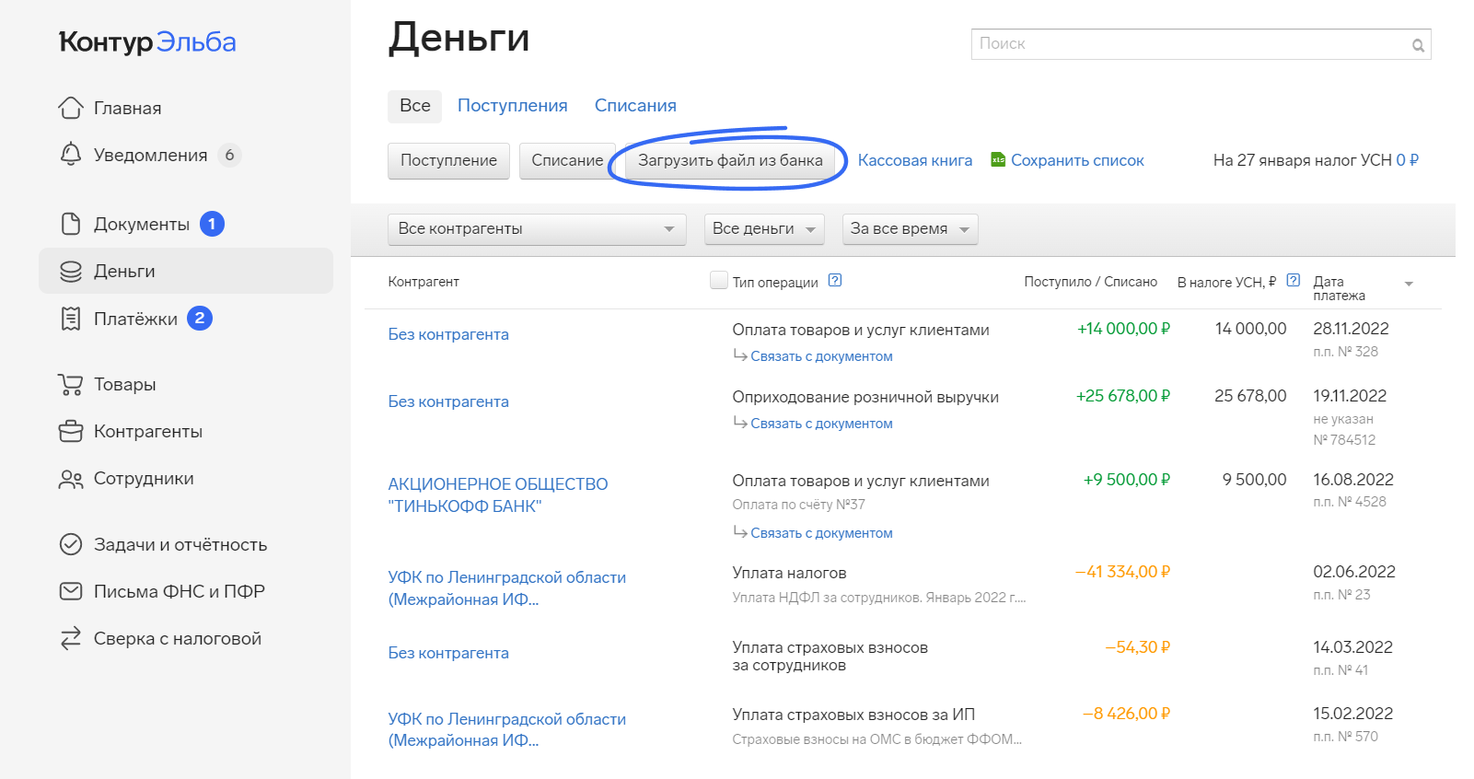Click Без контрагента in the 14 000,00 row

(448, 334)
